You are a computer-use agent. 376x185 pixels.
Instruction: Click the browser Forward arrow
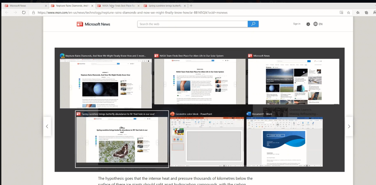[x=15, y=12]
